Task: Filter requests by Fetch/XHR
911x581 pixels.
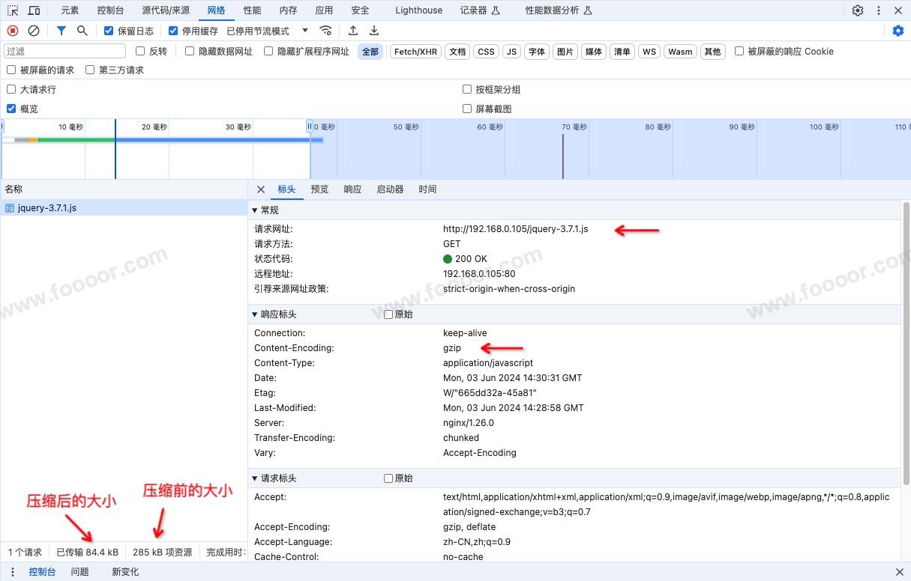Action: point(415,52)
